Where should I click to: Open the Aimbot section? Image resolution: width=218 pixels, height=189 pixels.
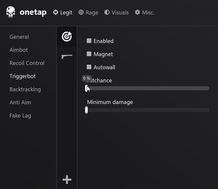[x=18, y=50]
